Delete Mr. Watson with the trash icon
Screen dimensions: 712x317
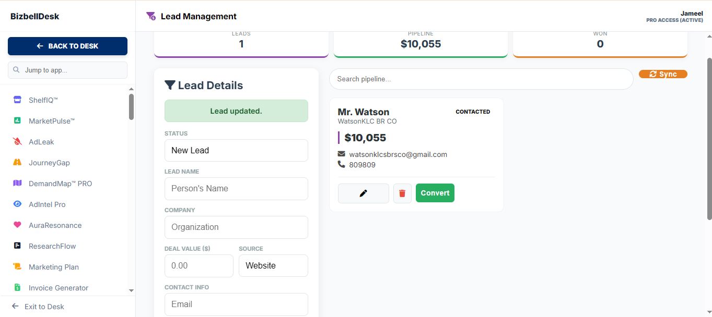click(x=402, y=192)
